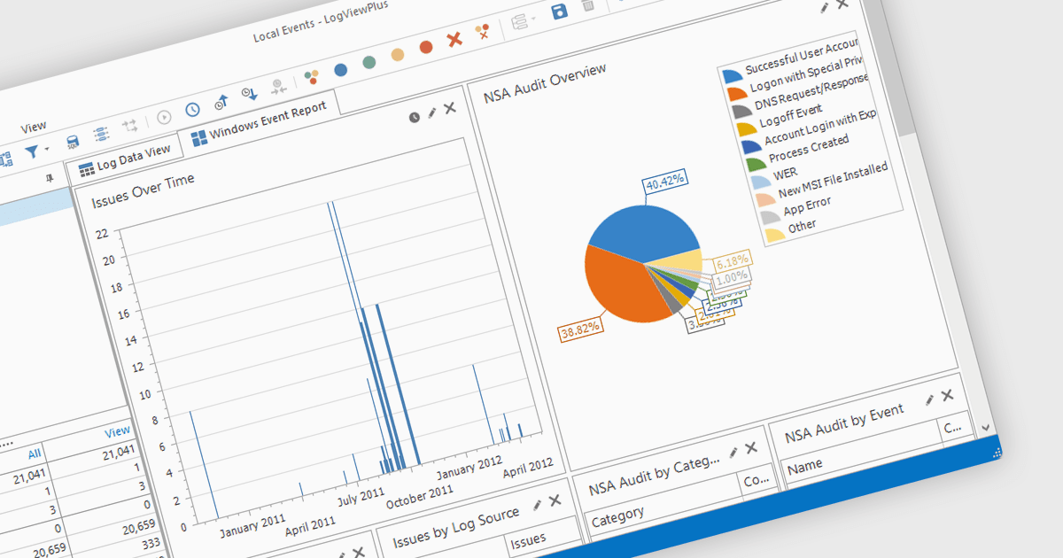Click the blue clock time icon
Screen dimensions: 1063x558
click(192, 110)
